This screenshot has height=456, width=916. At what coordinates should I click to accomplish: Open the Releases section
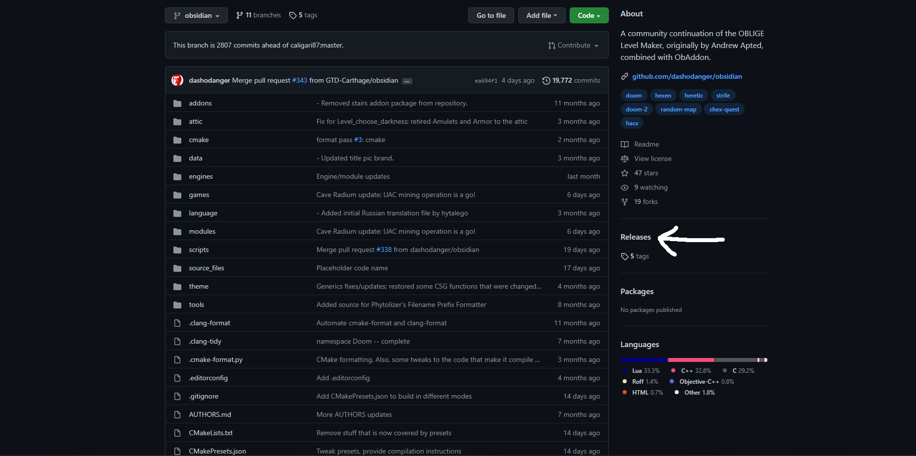[x=636, y=237]
